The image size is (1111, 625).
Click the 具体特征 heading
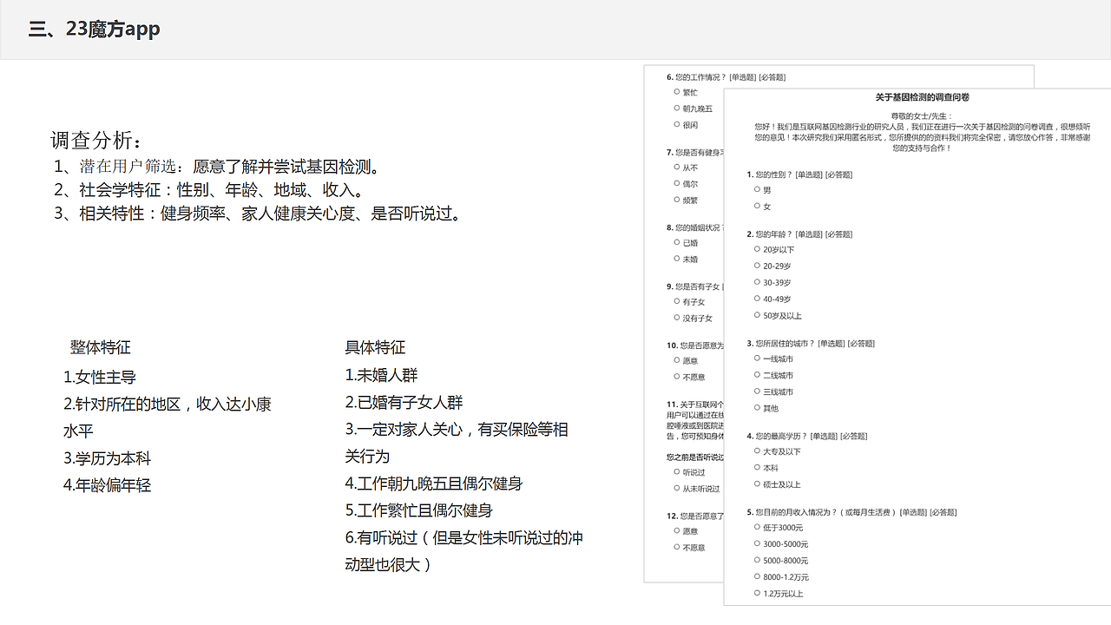[x=375, y=348]
